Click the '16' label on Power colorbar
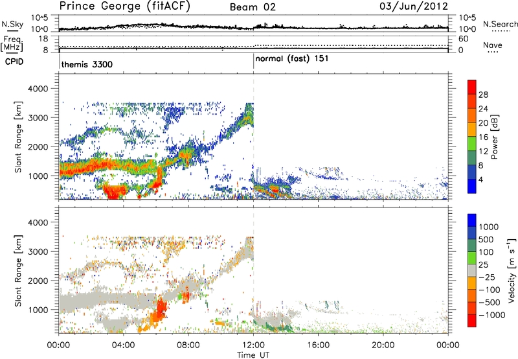 [483, 137]
